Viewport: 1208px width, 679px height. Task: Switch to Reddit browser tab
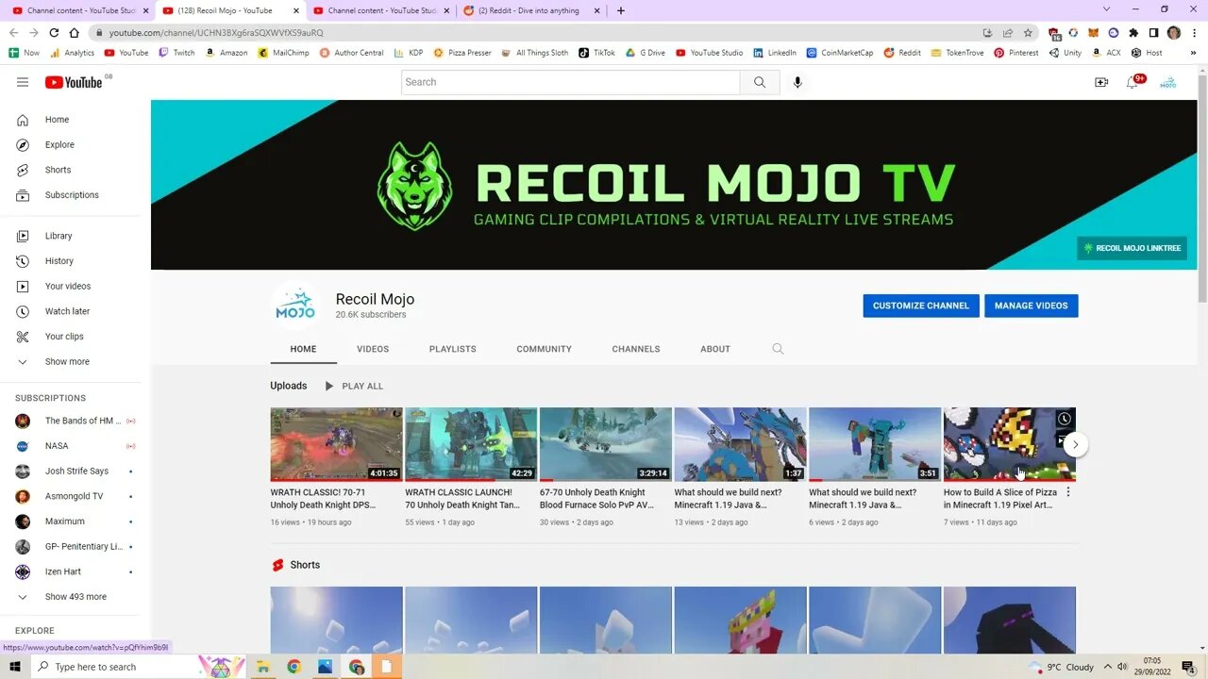533,10
